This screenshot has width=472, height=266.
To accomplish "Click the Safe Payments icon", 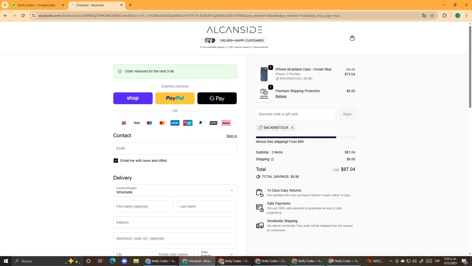I will [x=260, y=208].
